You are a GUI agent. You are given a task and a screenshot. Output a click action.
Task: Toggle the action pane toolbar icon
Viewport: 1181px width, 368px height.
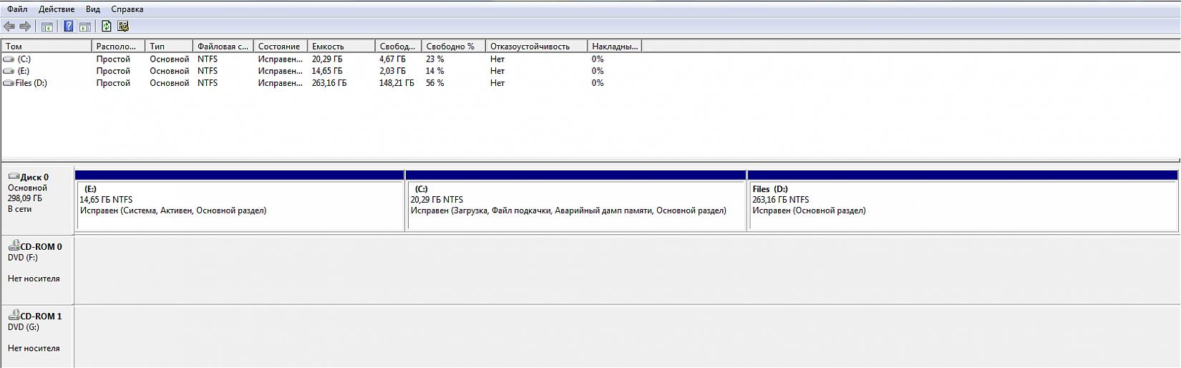[x=84, y=26]
